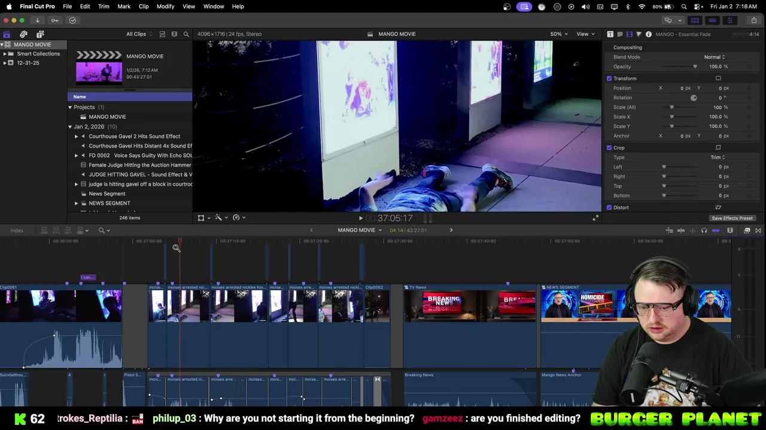Open the viewer zoom 50% dropdown
The height and width of the screenshot is (430, 766).
click(560, 34)
